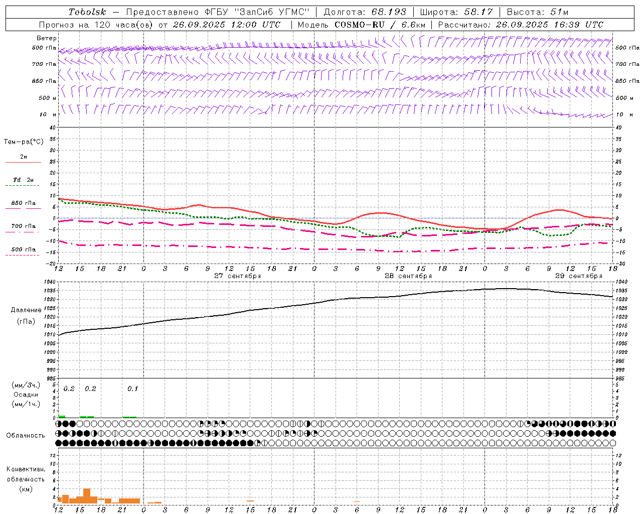
Task: Click the "Тем-ра(°C)" temperature panel label
Action: coord(24,142)
